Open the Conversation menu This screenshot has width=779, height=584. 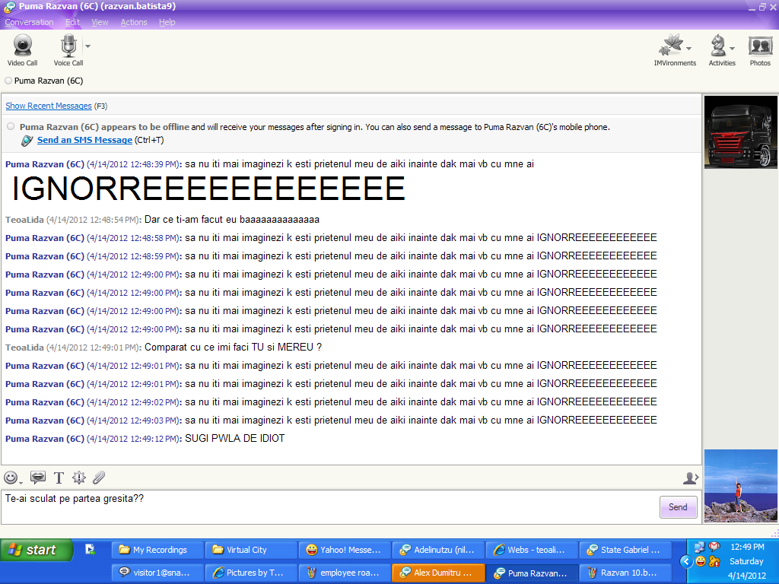29,22
